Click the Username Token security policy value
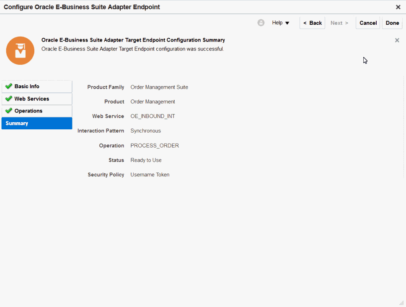This screenshot has height=307, width=406. coord(150,175)
